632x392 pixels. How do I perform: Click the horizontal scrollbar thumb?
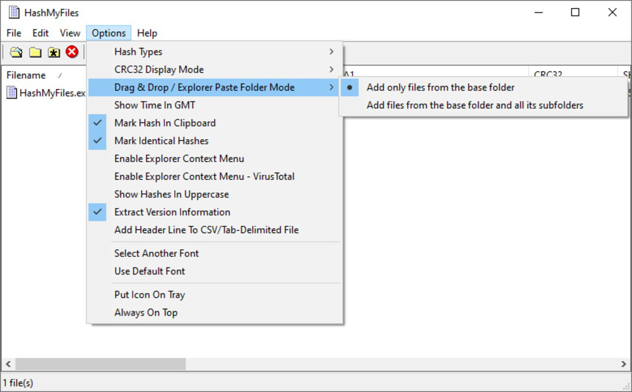pyautogui.click(x=101, y=364)
